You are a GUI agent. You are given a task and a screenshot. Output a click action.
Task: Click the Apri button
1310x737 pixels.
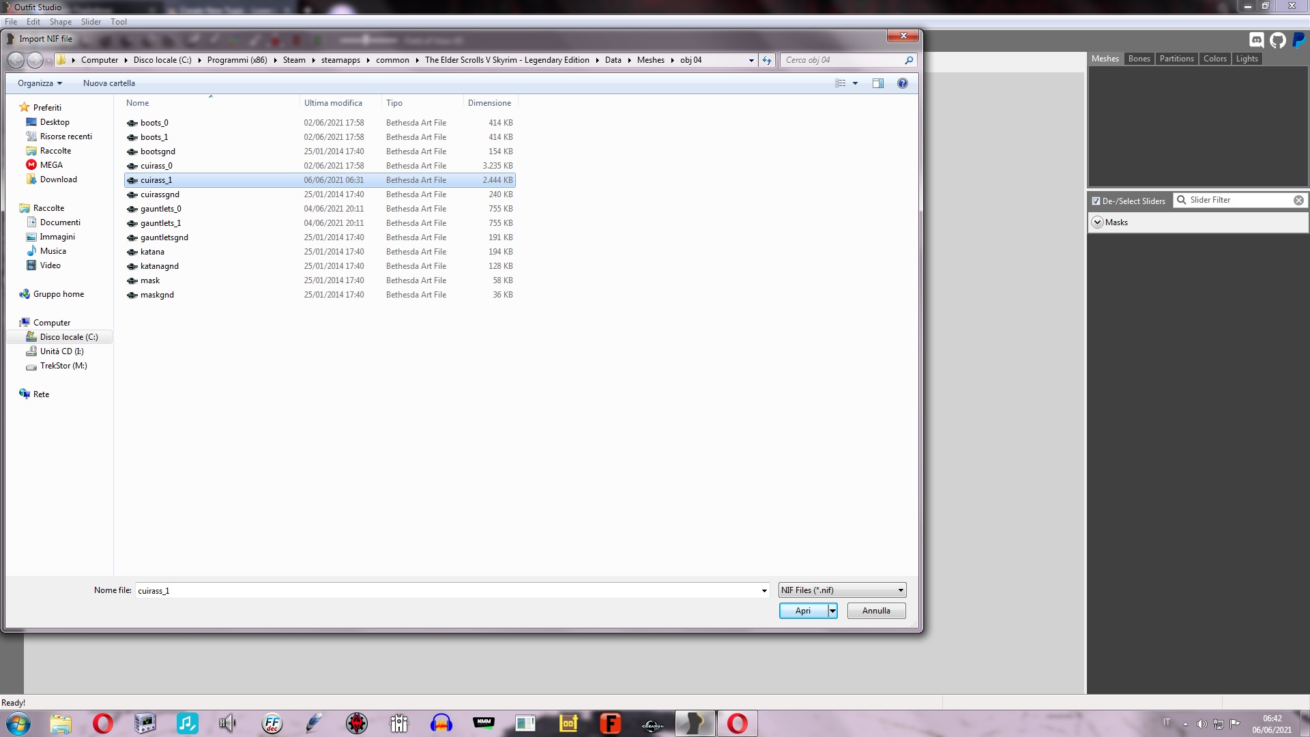tap(803, 611)
